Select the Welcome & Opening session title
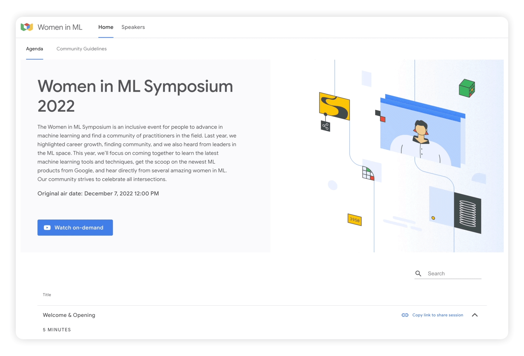The image size is (524, 356). 69,315
